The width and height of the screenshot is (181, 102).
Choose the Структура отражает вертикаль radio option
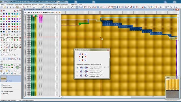pyautogui.click(x=77, y=68)
